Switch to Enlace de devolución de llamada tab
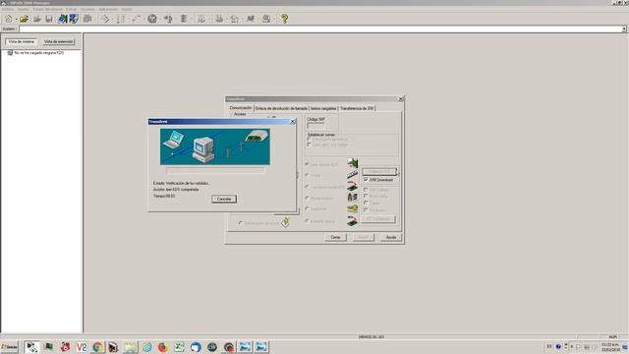The image size is (629, 354). point(281,108)
